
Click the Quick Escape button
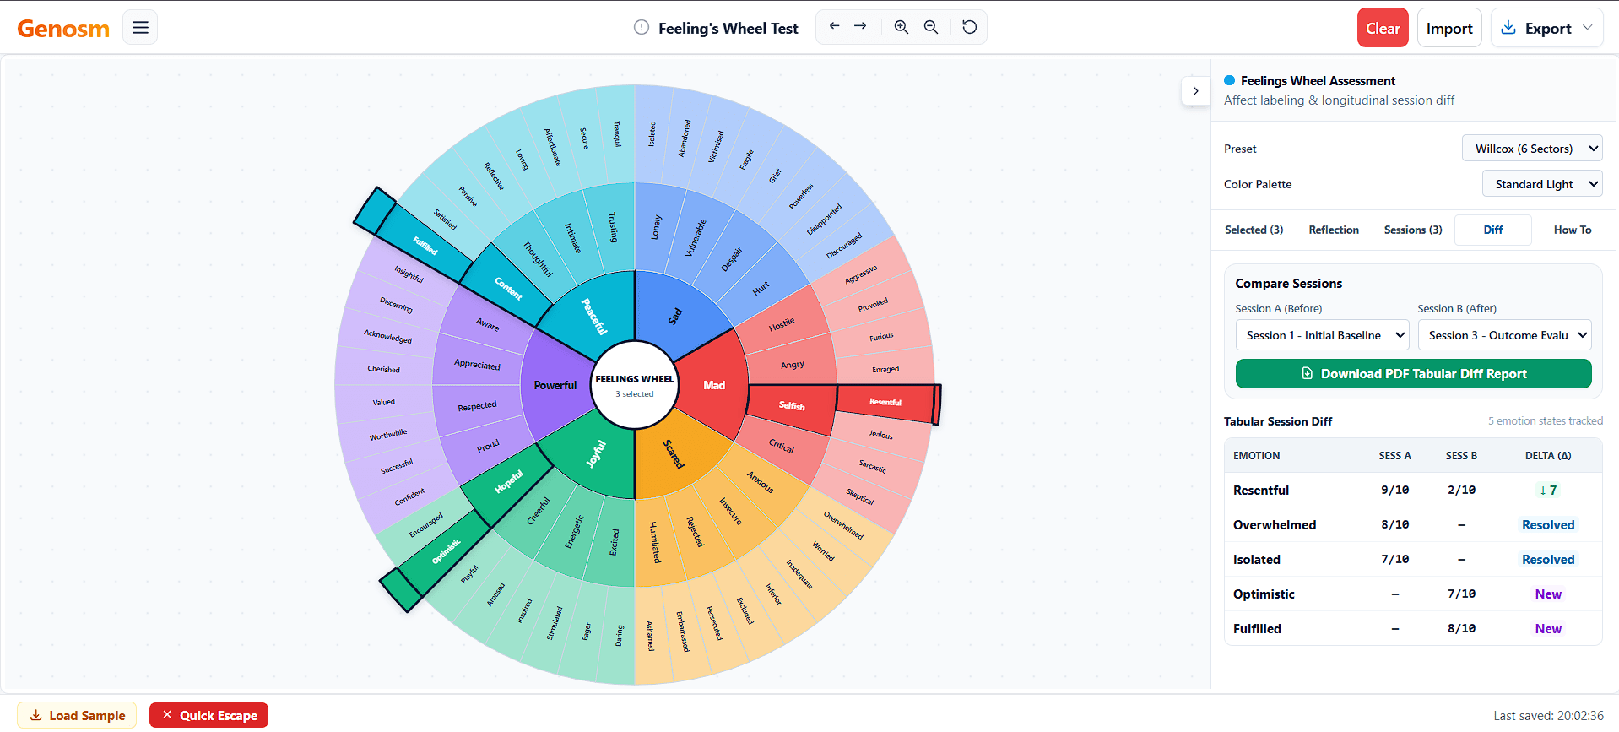coord(208,715)
